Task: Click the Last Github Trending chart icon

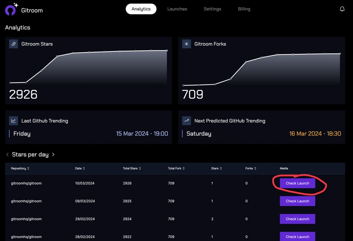Action: (14, 121)
